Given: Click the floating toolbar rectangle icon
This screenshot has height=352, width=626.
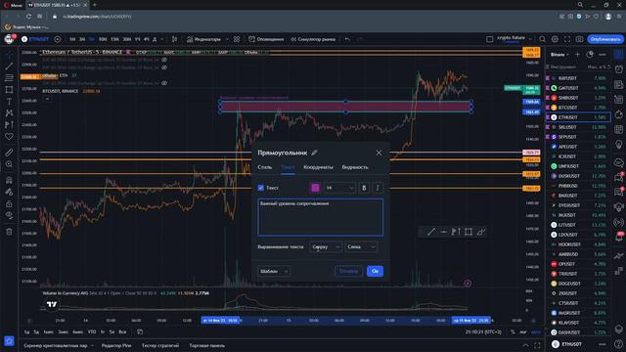Looking at the screenshot, I should click(x=469, y=232).
